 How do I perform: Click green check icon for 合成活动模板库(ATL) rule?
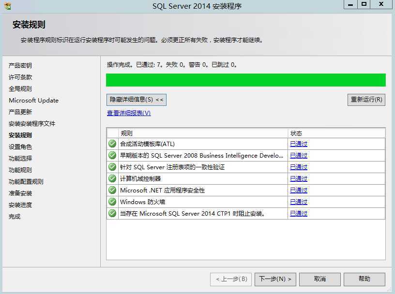[112, 144]
